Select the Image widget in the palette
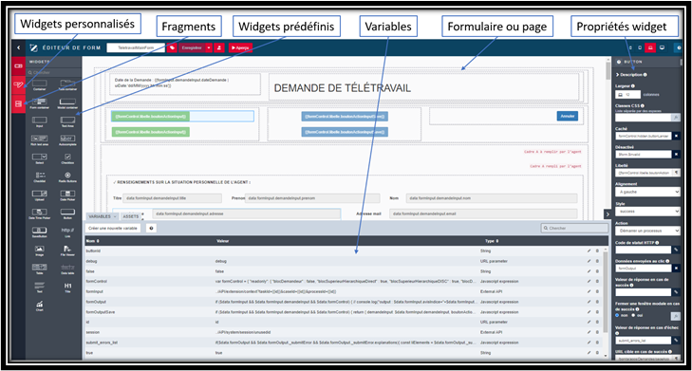692x371 pixels. (x=39, y=250)
